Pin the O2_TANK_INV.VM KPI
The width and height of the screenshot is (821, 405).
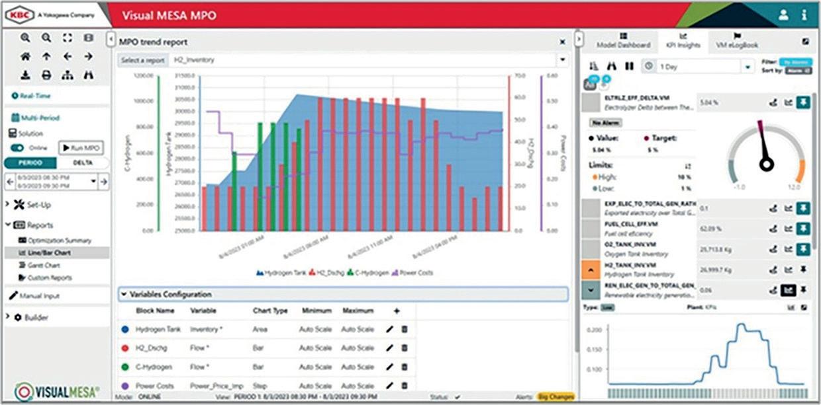coord(802,248)
